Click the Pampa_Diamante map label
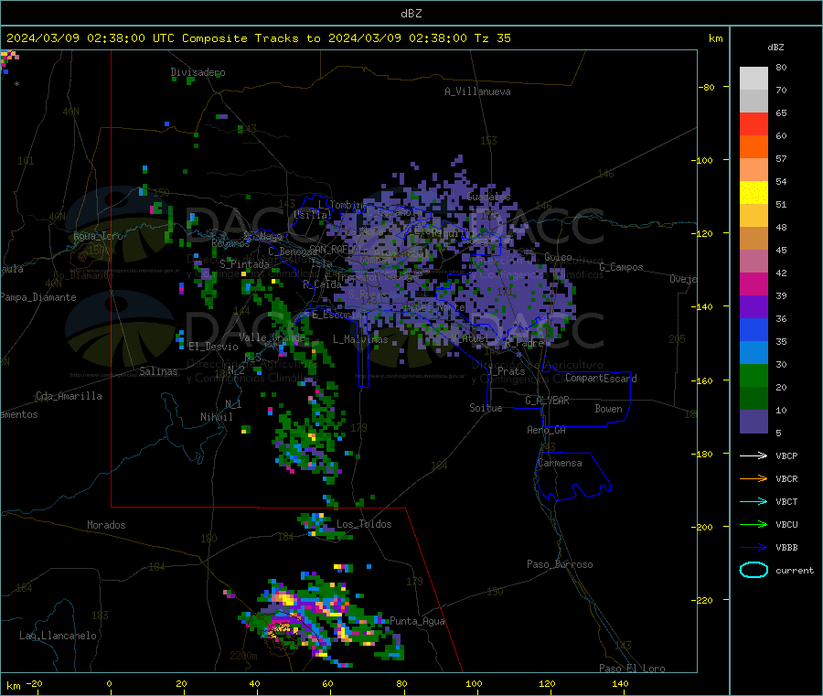 (37, 297)
